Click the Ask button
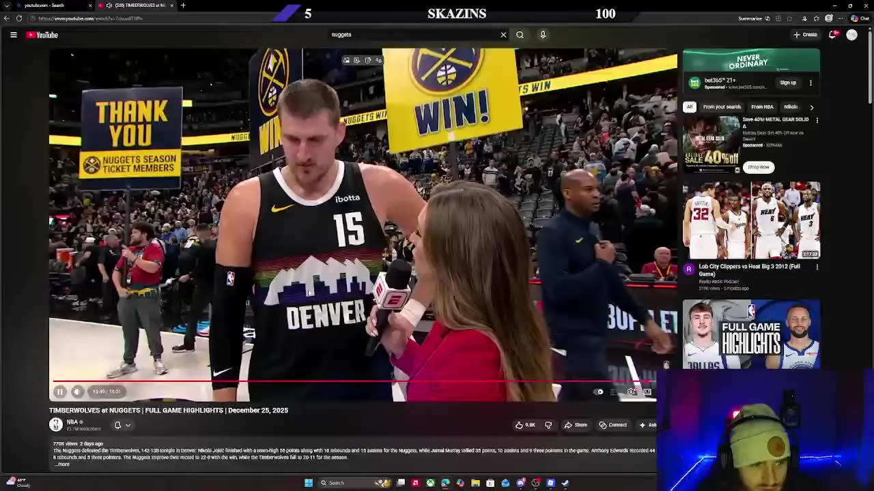Viewport: 874px width, 491px height. coord(647,425)
